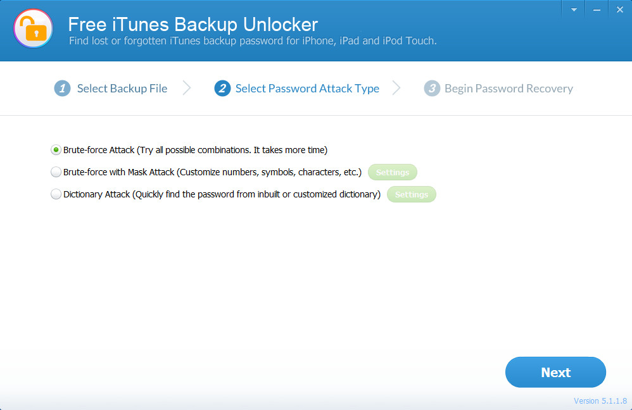Click the step 3 number badge
Viewport: 632px width, 410px height.
point(432,89)
